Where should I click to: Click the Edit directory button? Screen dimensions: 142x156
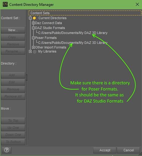(x=13, y=82)
